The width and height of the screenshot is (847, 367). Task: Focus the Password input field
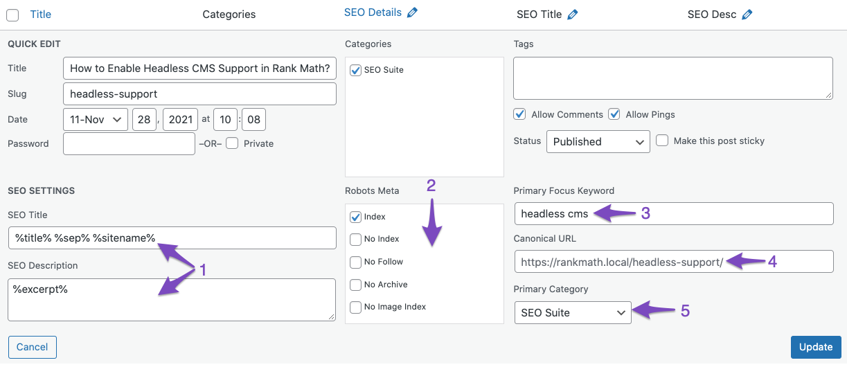129,143
